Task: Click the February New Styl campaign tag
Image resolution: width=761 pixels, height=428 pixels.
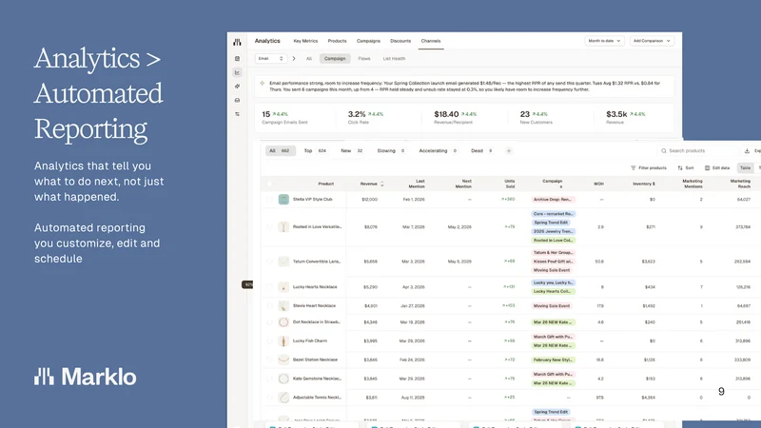Action: pyautogui.click(x=553, y=360)
